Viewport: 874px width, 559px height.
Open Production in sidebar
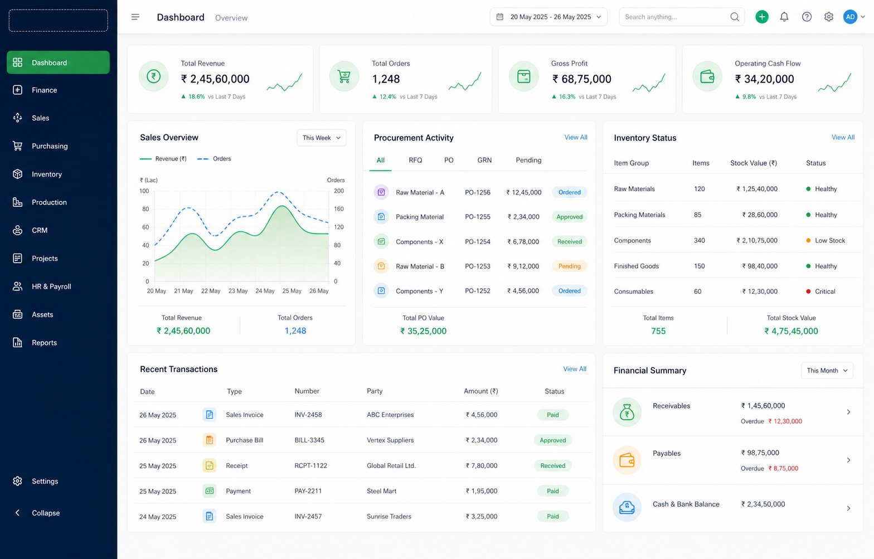(58, 202)
